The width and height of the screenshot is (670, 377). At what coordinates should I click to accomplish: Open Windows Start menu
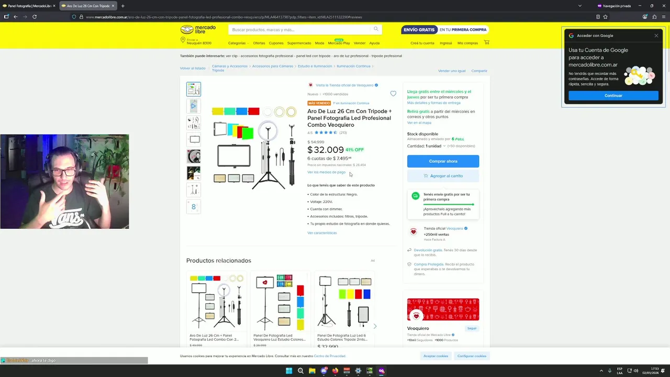coord(288,371)
